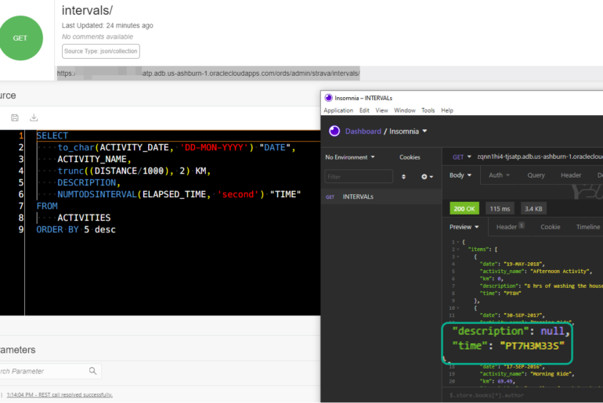Click the Source Type json/collection button

point(101,51)
